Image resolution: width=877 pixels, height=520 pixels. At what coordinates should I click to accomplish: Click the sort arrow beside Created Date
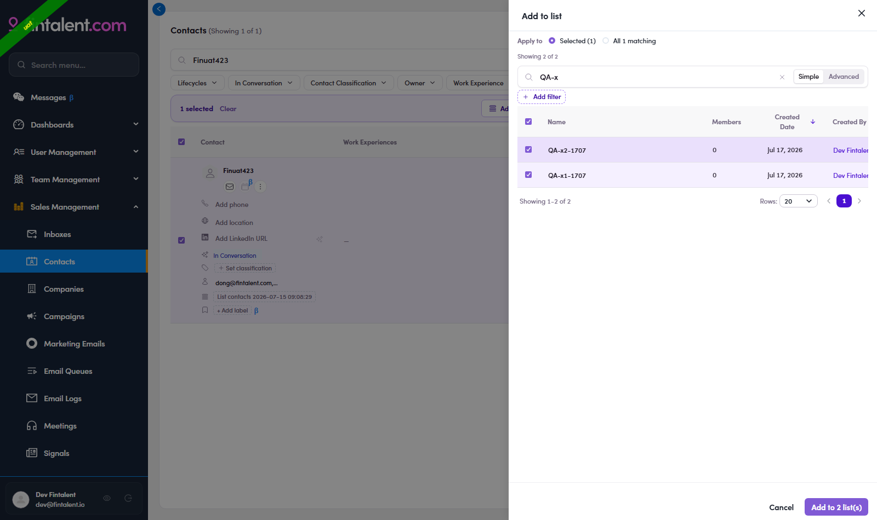click(x=813, y=122)
